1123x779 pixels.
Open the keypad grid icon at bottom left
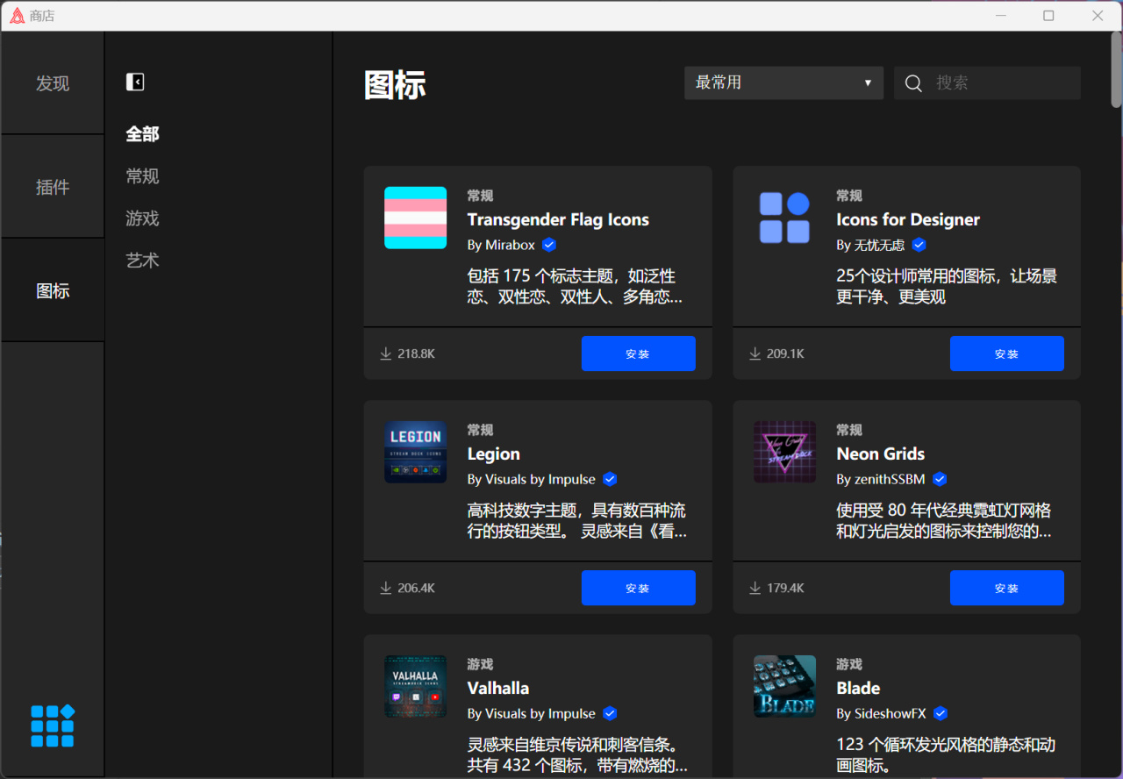point(53,726)
